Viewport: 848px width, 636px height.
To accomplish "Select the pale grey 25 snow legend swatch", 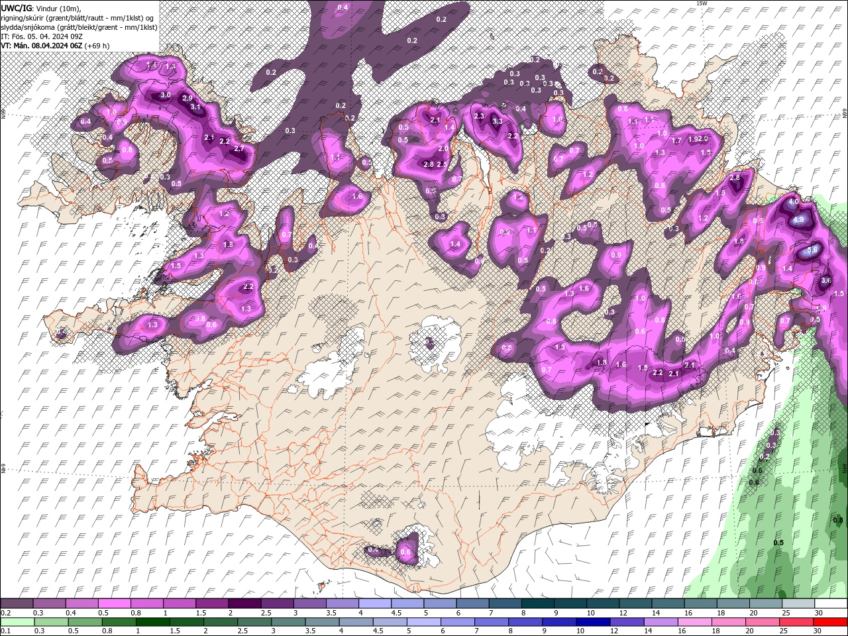I will point(798,604).
